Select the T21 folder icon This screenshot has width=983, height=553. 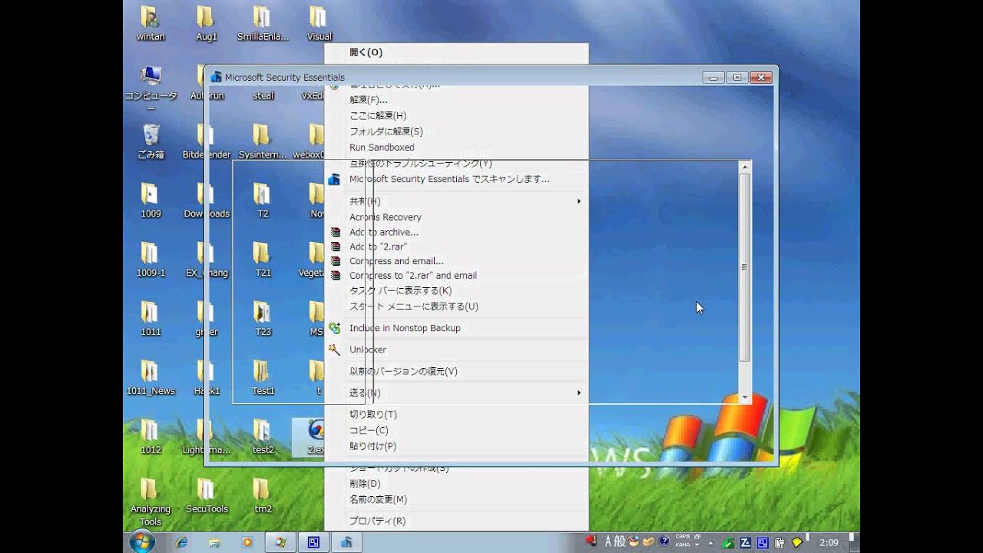click(x=263, y=260)
